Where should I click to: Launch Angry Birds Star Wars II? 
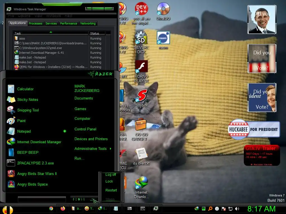(x=37, y=174)
